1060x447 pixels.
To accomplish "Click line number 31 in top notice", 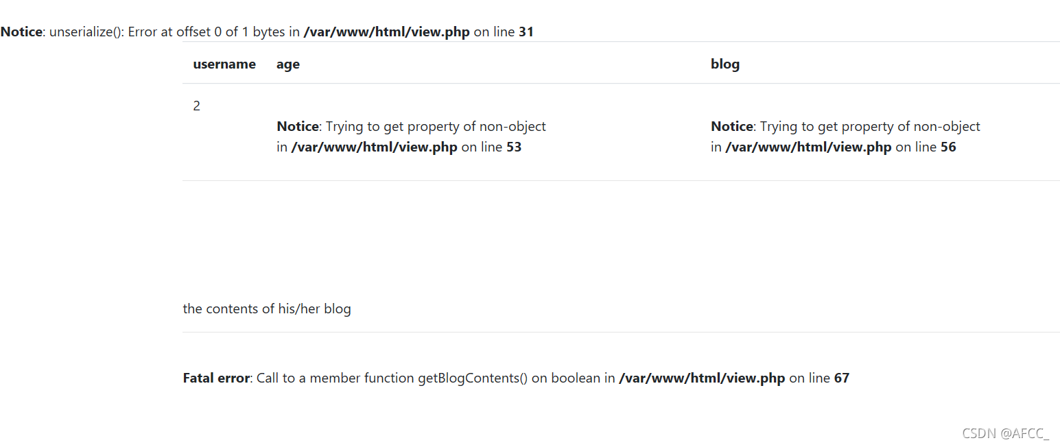I will pos(526,32).
